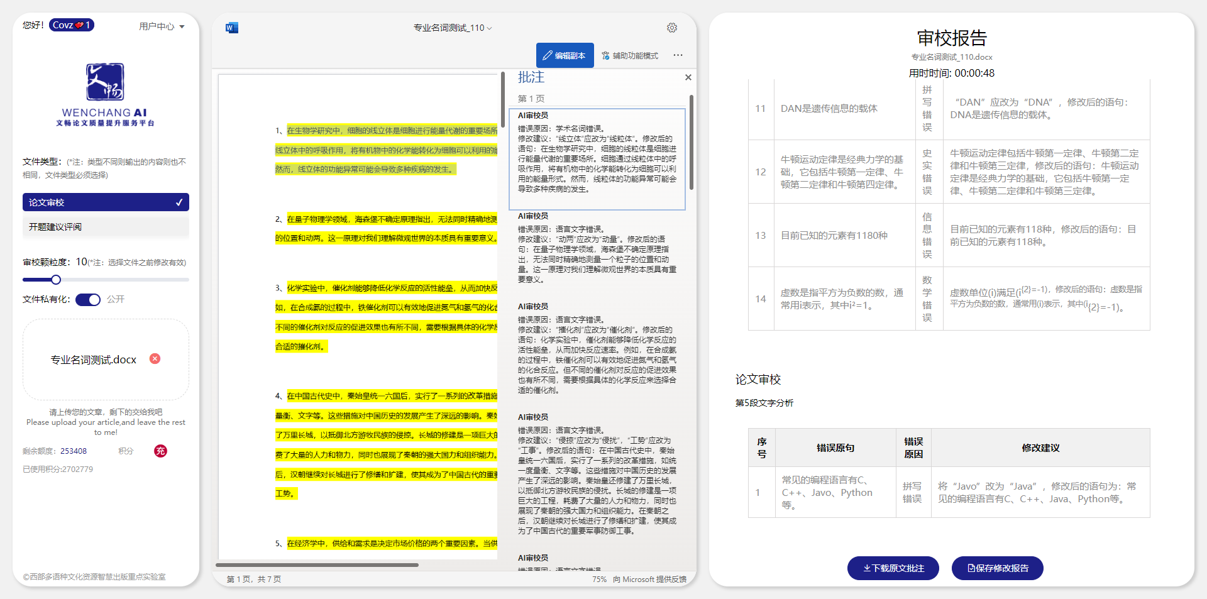This screenshot has width=1207, height=599.
Task: Toggle the 文件私有化 switch
Action: (88, 300)
